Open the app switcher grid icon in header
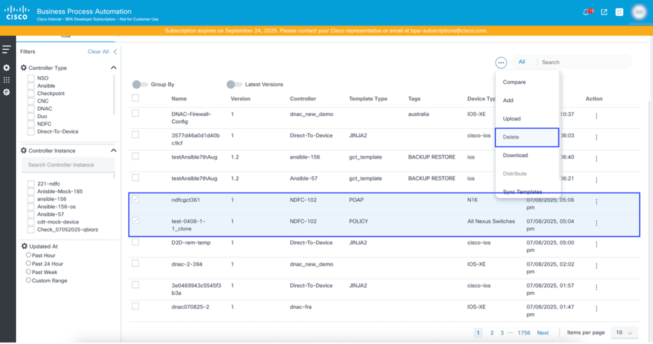 tap(620, 13)
